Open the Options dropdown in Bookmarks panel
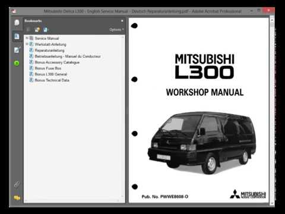285x214 pixels. pos(116,30)
